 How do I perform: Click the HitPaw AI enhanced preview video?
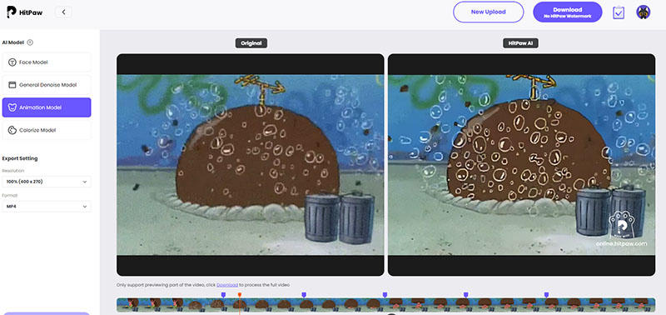(x=522, y=165)
